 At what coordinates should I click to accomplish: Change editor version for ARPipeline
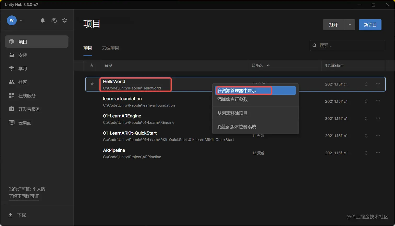coord(366,153)
